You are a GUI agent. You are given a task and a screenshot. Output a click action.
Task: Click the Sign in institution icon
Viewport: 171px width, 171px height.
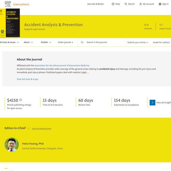tap(160, 4)
